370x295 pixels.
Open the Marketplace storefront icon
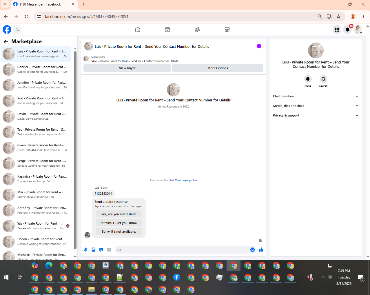click(227, 30)
